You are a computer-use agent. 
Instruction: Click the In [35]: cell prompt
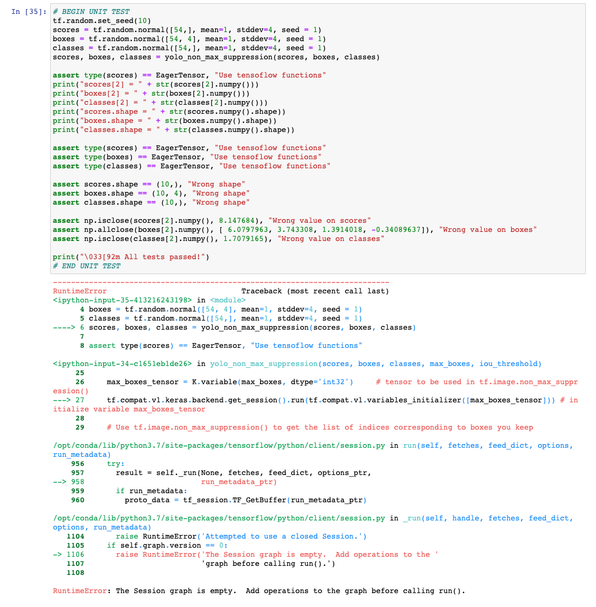tap(29, 12)
